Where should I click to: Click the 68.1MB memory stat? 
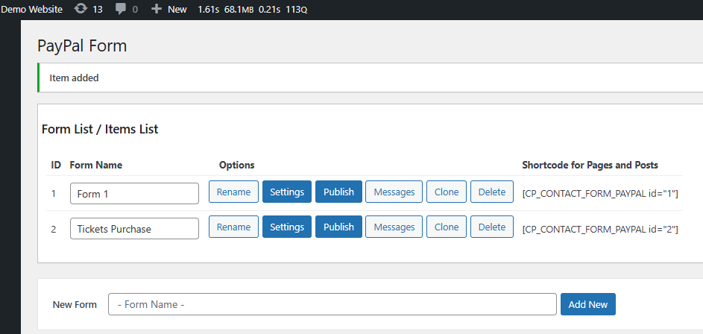239,10
